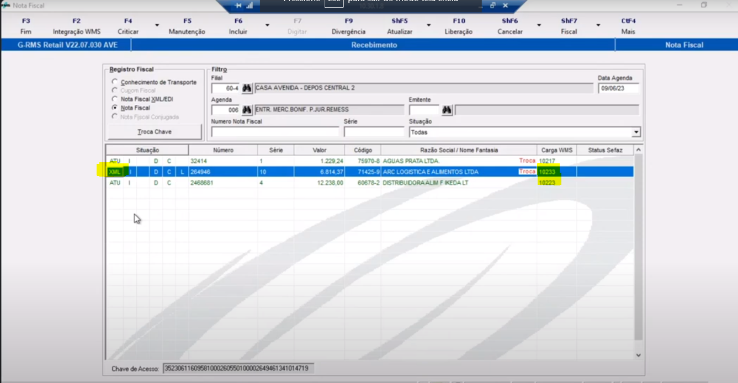The height and width of the screenshot is (383, 738).
Task: Open the F5 Manutenção toolbar function
Action: click(x=187, y=26)
